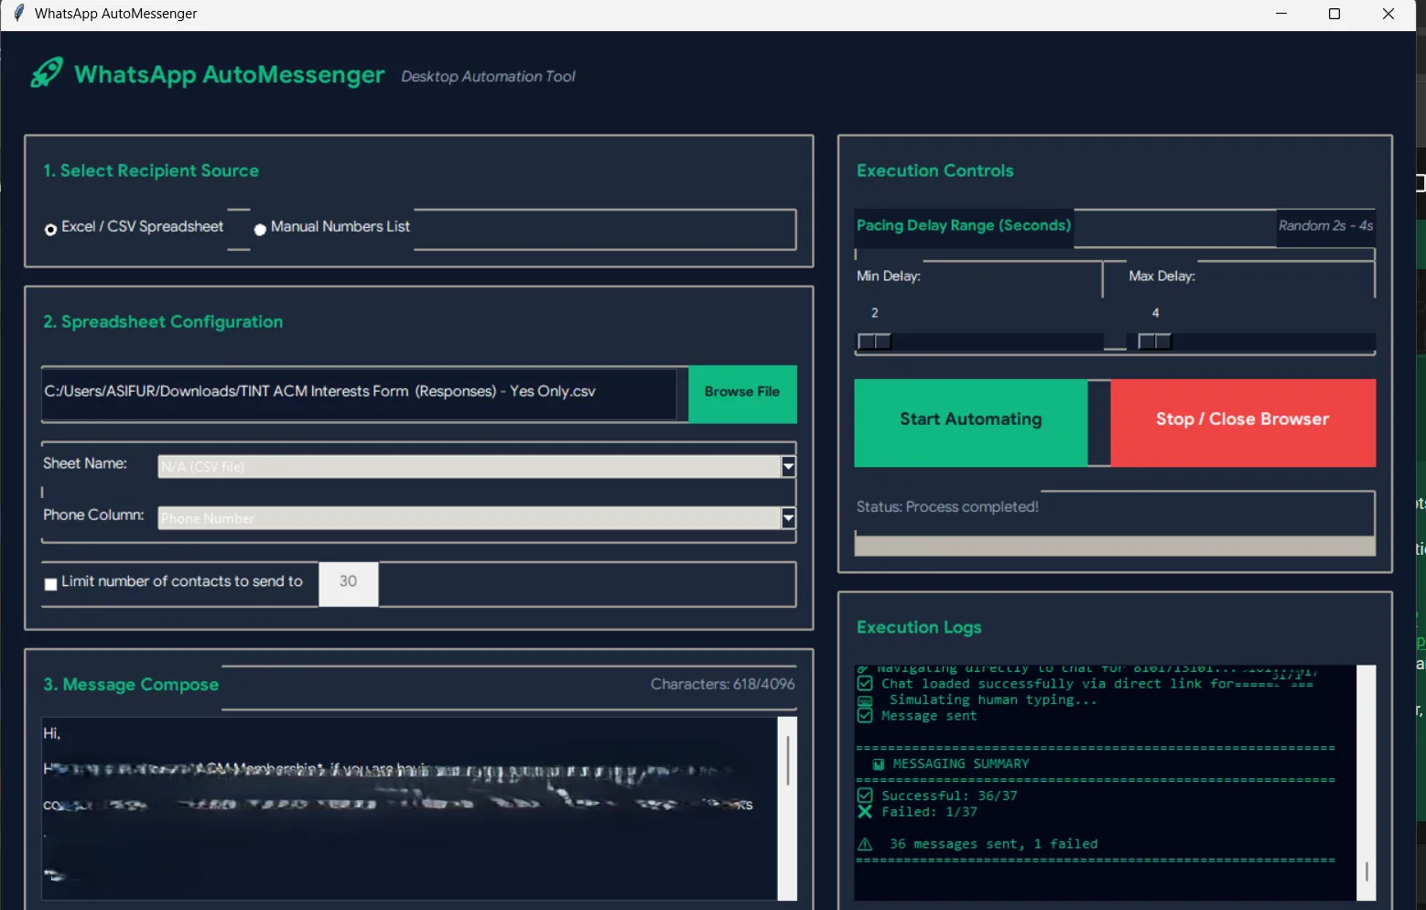This screenshot has width=1426, height=910.
Task: Click the checkmark icon beside Message sent
Action: coord(865,716)
